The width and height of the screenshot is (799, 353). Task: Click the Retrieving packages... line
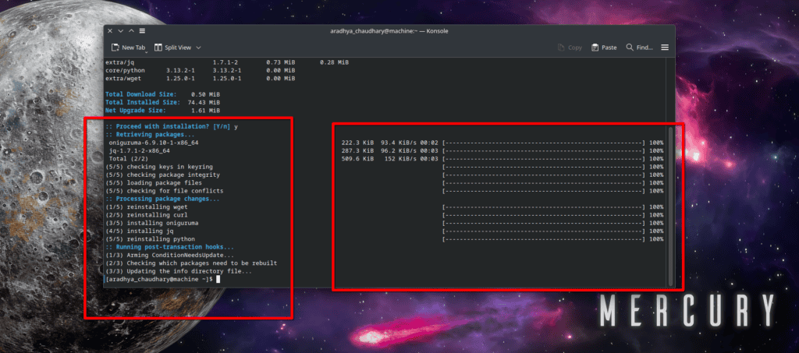coord(150,135)
